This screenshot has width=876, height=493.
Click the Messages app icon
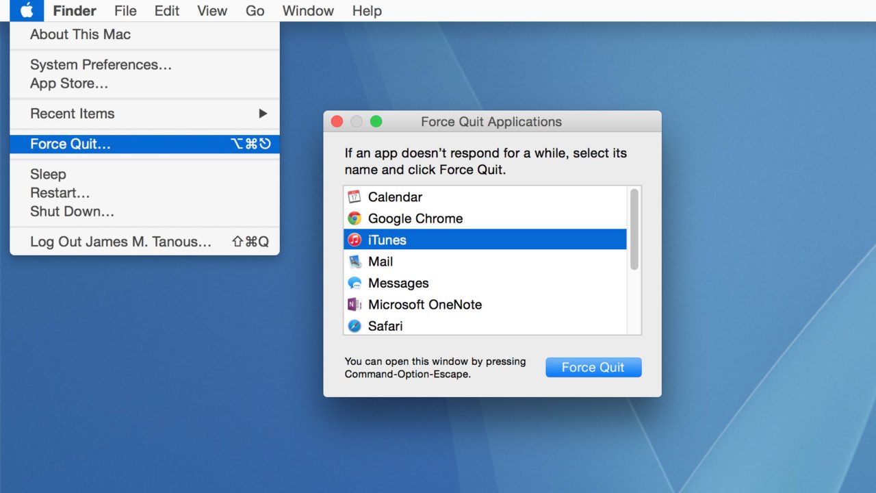coord(355,283)
